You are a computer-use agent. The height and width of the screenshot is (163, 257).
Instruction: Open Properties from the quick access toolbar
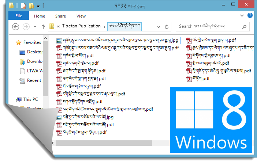point(23,6)
